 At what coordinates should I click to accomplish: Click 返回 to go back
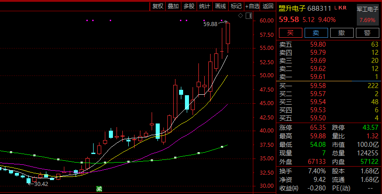coord(268,6)
